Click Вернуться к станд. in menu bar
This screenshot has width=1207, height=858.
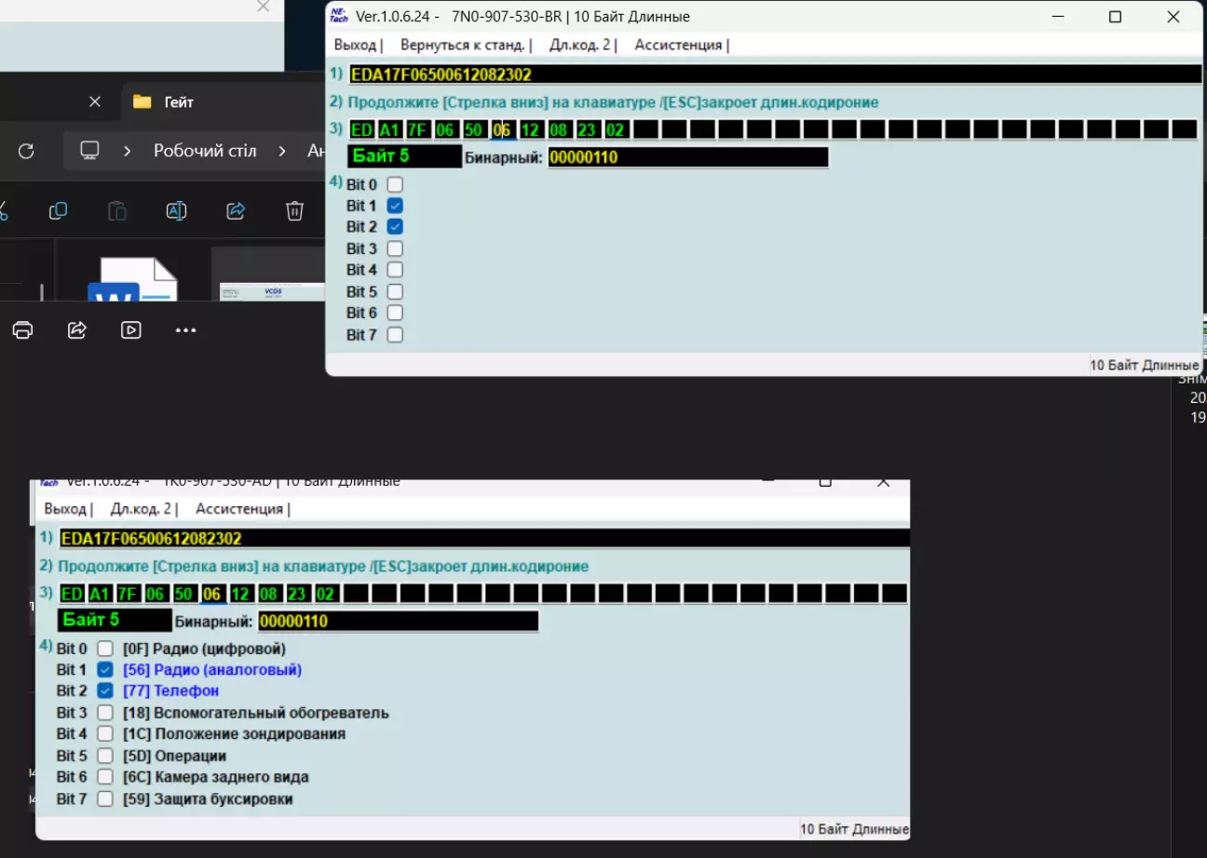coord(464,45)
